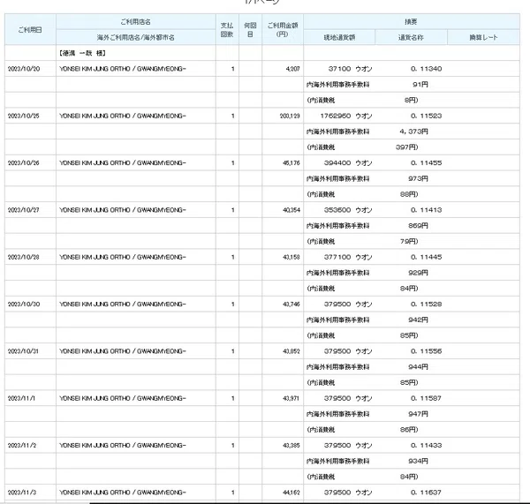Click the ご利用日 column header
Viewport: 530px width, 504px height.
click(x=30, y=30)
